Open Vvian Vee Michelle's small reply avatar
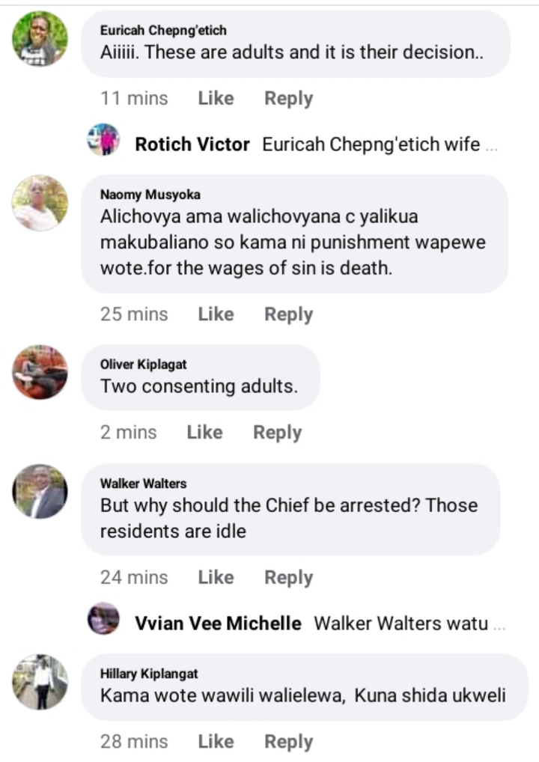The height and width of the screenshot is (762, 539). 103,618
